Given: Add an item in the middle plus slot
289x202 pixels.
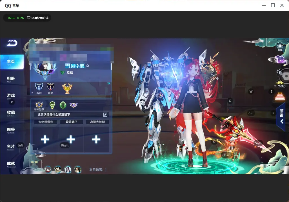Looking at the screenshot, I should (71, 139).
